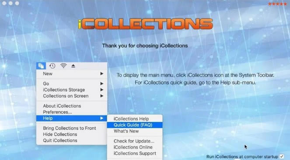Click the eject icon in menu bar
Image resolution: width=290 pixels, height=160 pixels.
(x=73, y=66)
